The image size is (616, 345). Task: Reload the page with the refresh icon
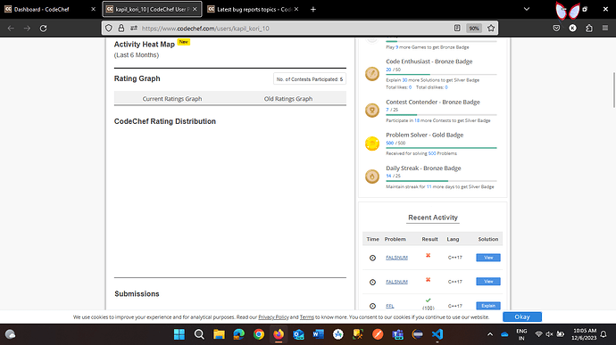tap(43, 29)
